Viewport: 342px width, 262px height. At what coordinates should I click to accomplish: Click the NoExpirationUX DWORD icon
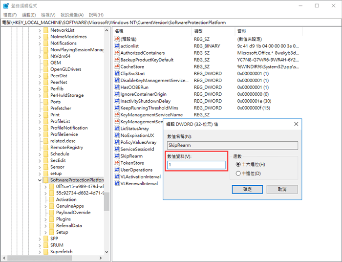click(x=117, y=135)
